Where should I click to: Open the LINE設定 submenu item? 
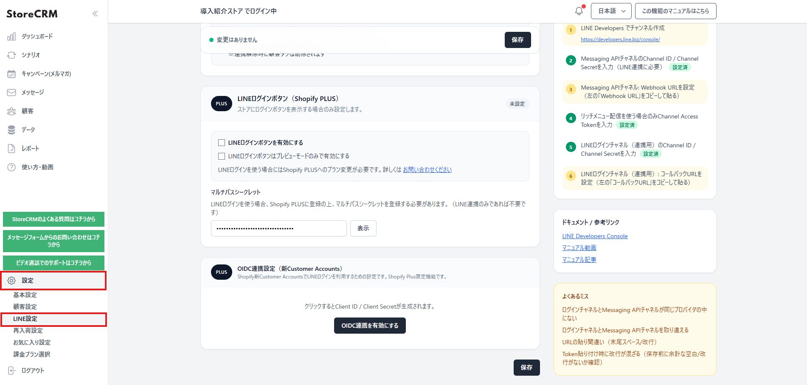25,319
